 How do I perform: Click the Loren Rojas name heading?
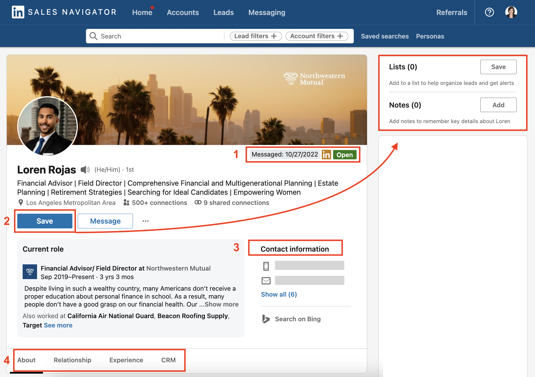pyautogui.click(x=46, y=170)
